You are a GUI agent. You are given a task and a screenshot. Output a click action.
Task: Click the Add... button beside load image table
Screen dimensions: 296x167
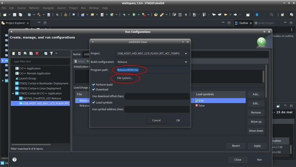tap(256, 94)
